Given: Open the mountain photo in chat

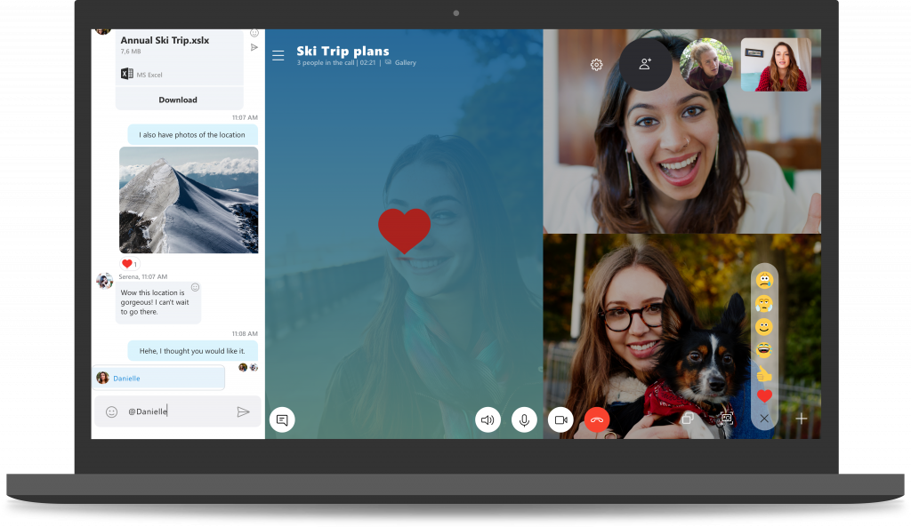Looking at the screenshot, I should (189, 200).
